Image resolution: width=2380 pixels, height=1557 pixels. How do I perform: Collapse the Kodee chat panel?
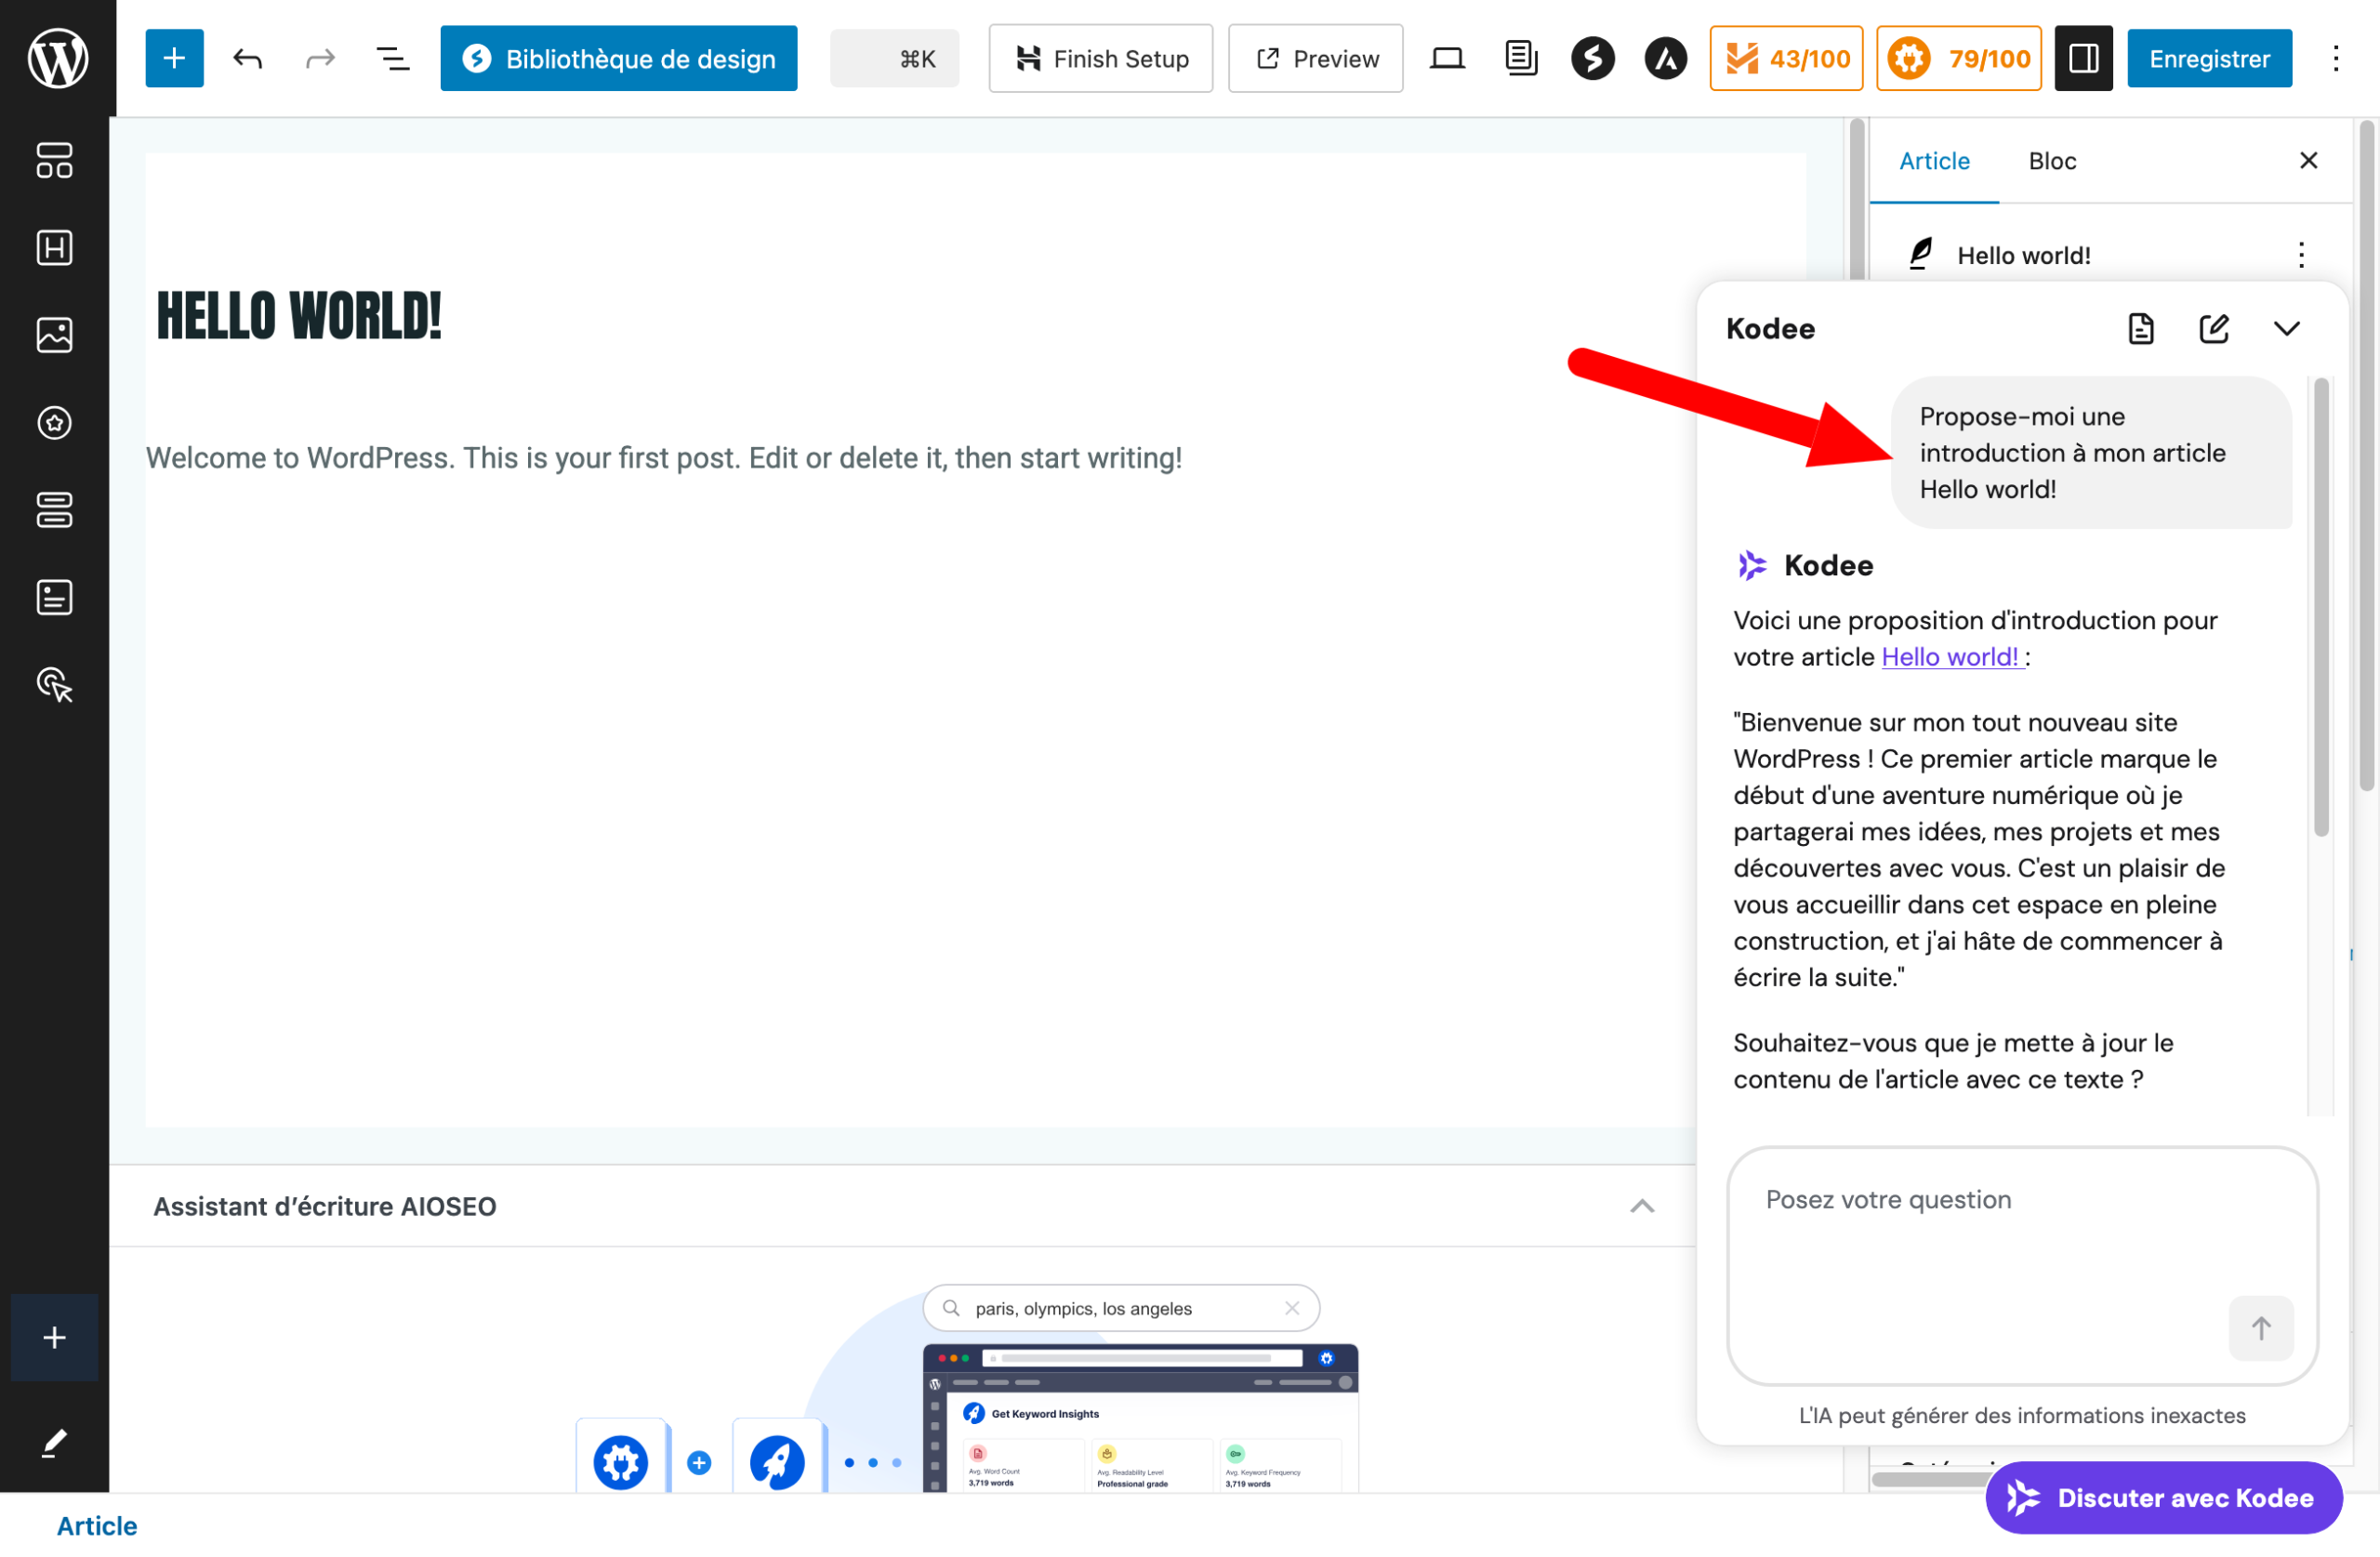(2286, 328)
